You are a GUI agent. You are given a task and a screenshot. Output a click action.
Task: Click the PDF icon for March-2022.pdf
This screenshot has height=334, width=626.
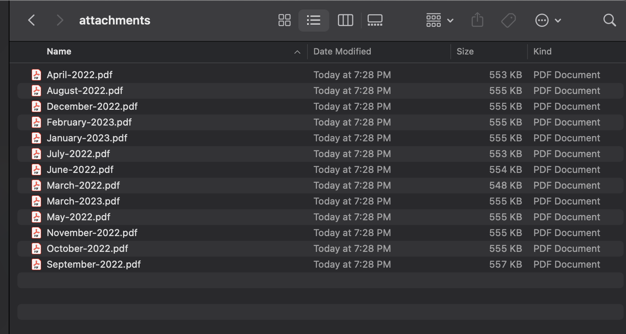click(x=36, y=185)
